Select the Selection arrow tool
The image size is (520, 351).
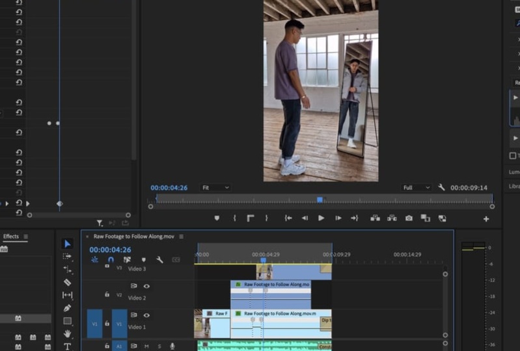click(67, 244)
